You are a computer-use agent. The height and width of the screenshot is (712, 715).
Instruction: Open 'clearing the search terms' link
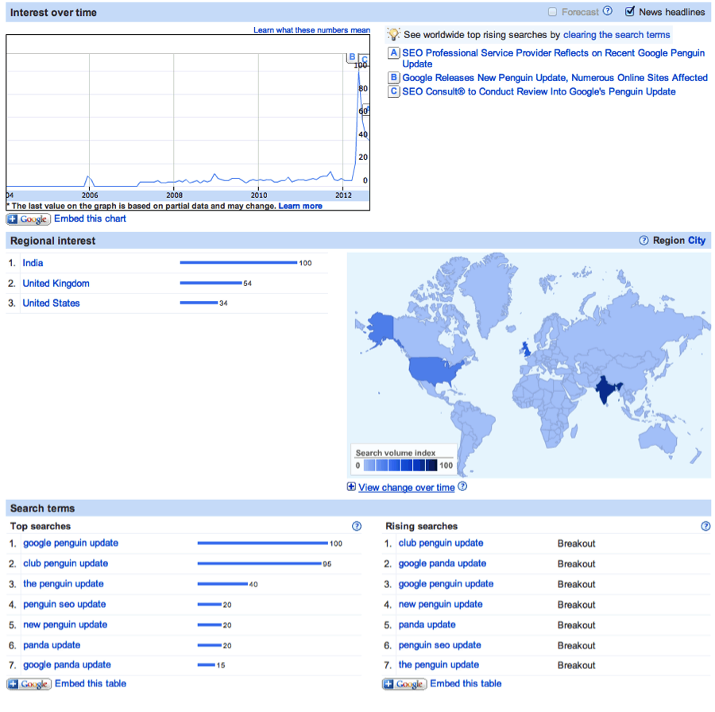(x=616, y=35)
